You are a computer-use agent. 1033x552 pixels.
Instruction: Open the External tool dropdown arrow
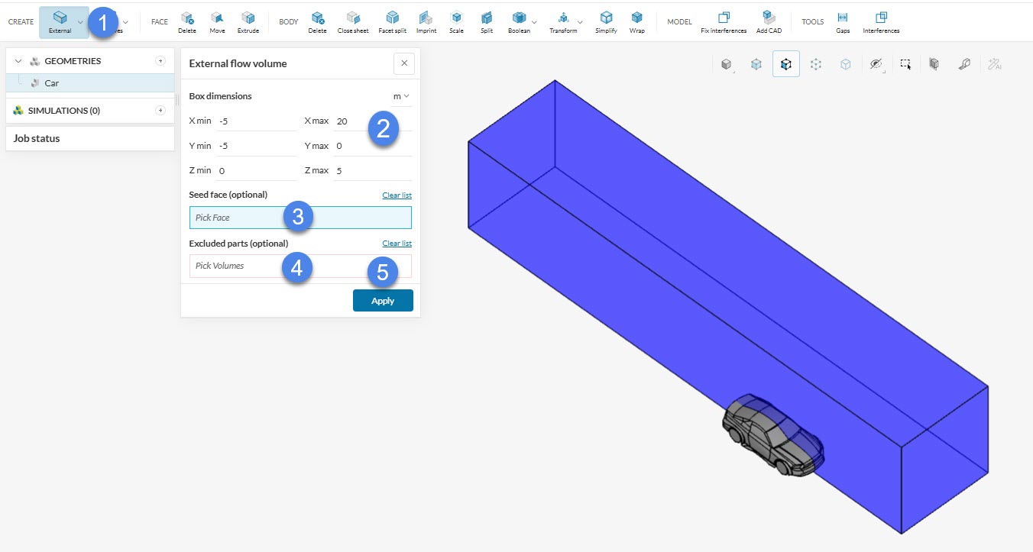(80, 22)
